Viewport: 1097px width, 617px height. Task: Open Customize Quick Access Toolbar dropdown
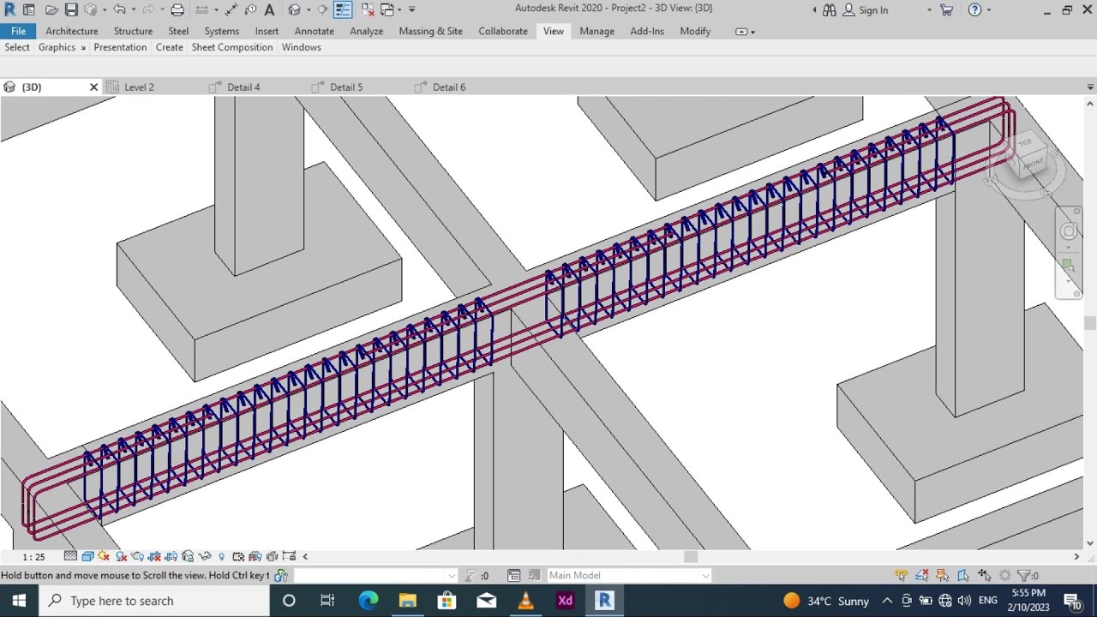pos(412,9)
